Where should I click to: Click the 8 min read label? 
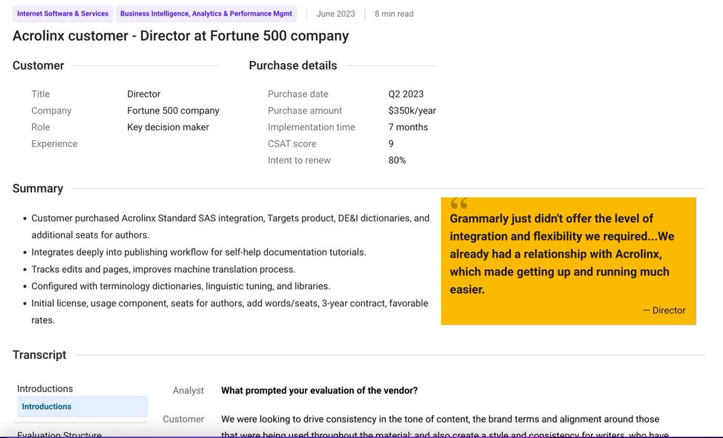394,14
